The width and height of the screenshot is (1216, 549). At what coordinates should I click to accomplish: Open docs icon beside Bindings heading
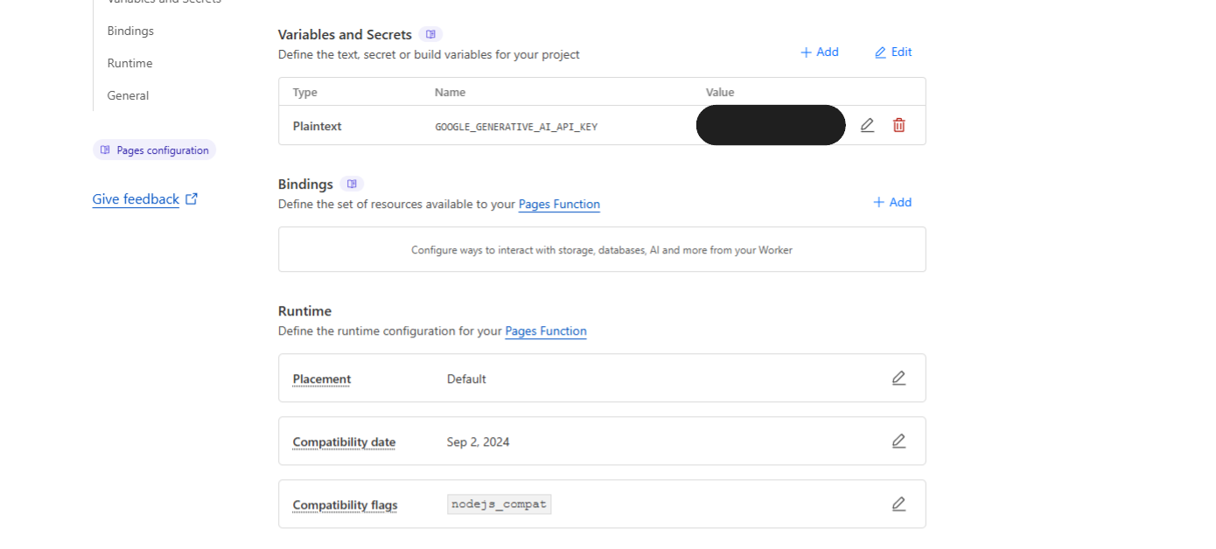pos(352,184)
